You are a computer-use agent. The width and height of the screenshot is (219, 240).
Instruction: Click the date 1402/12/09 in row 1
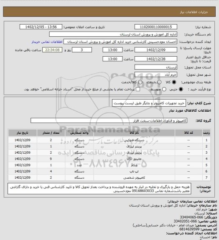(x=23, y=140)
